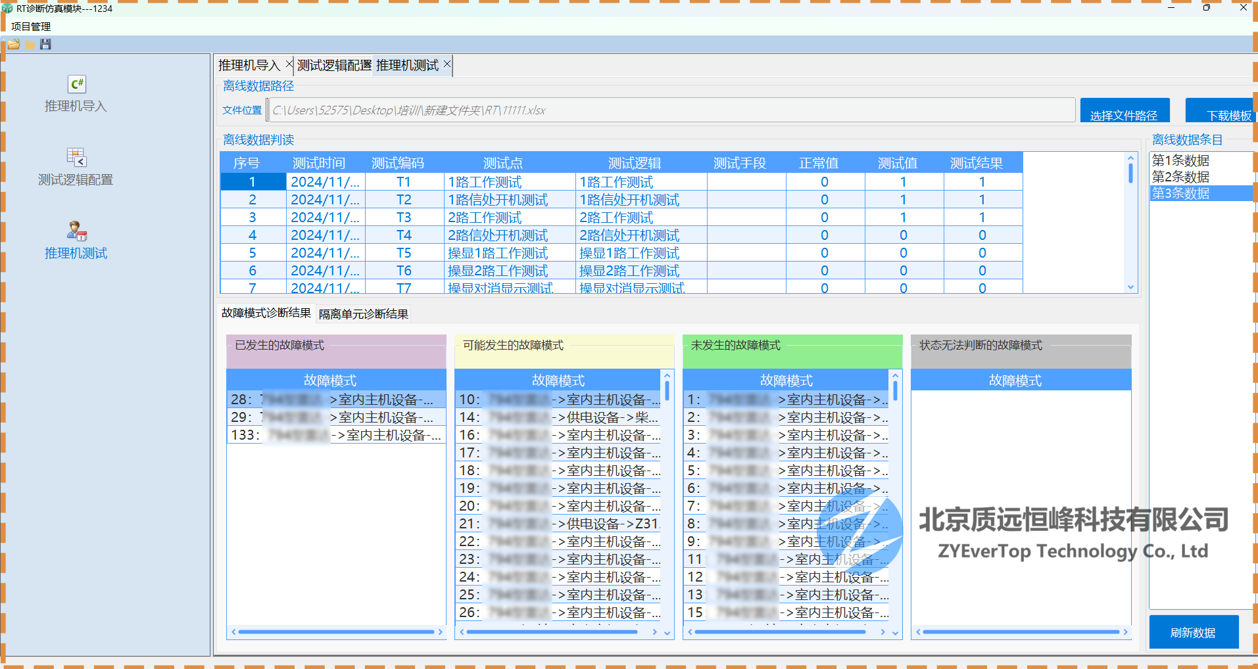Select fault mode row 14 供电设备
The image size is (1258, 669).
tap(558, 417)
